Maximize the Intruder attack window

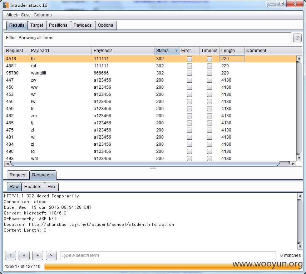[x=282, y=4]
